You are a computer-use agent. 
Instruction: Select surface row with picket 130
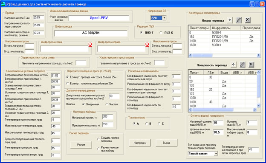coord(223,85)
